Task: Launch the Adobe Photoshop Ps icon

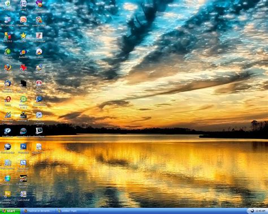Action: pyautogui.click(x=23, y=146)
